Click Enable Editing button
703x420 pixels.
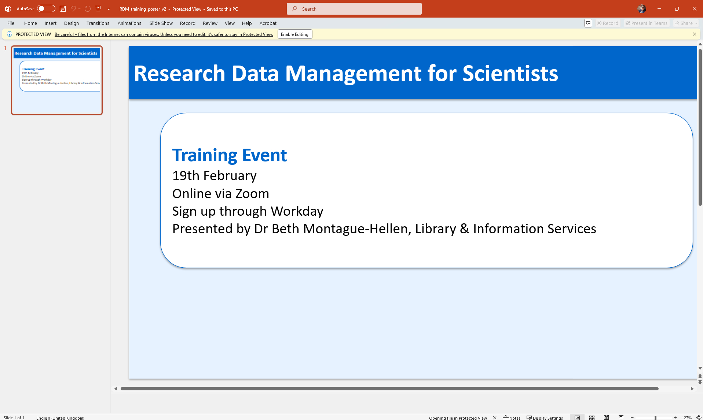294,34
